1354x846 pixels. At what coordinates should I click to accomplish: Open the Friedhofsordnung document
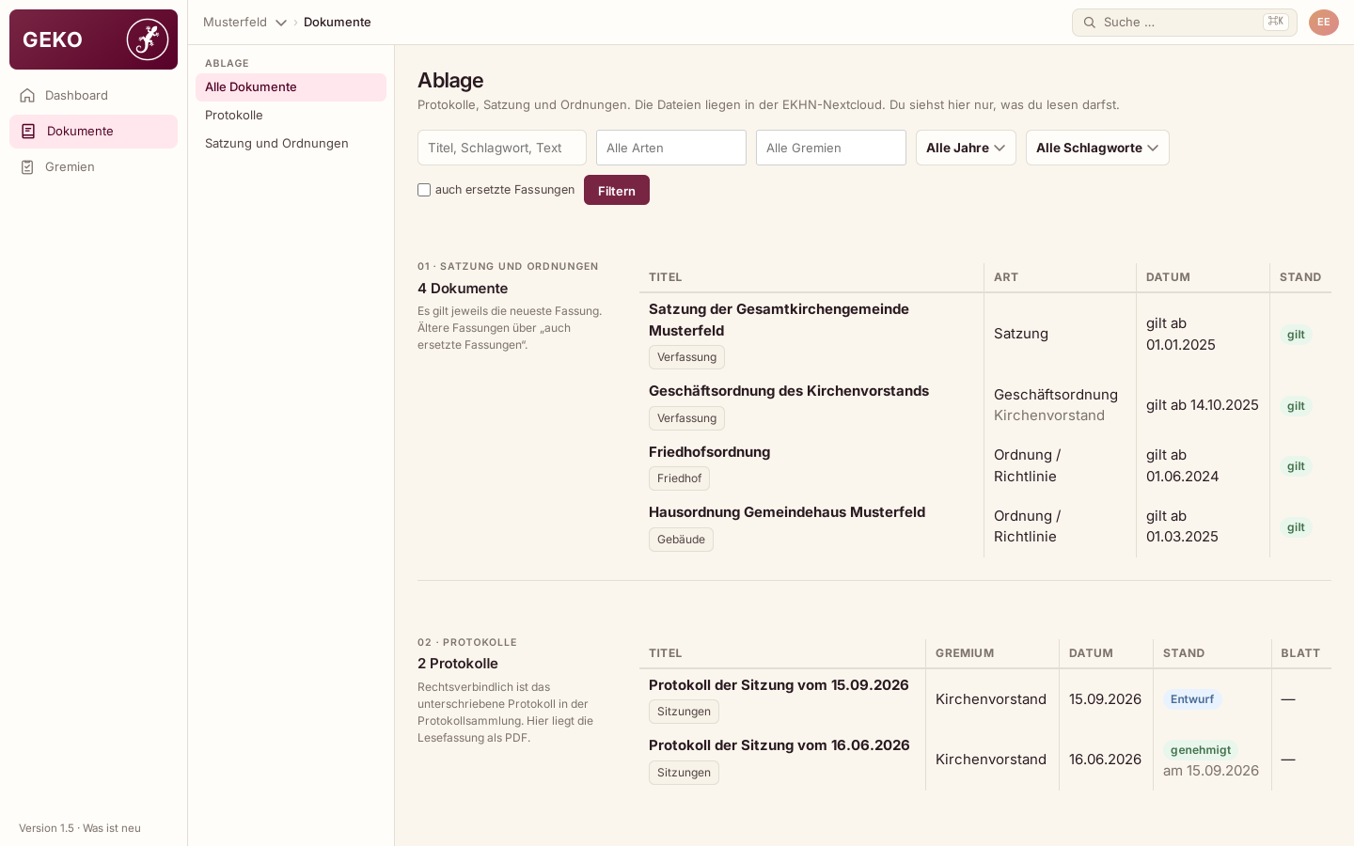point(709,452)
